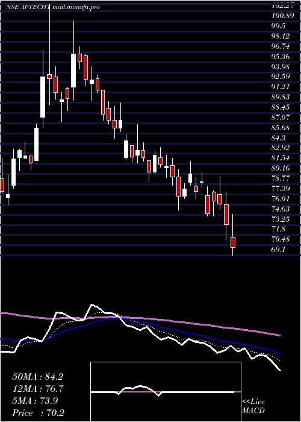Select the 70.48 price axis label
This screenshot has width=301, height=422.
tap(281, 239)
